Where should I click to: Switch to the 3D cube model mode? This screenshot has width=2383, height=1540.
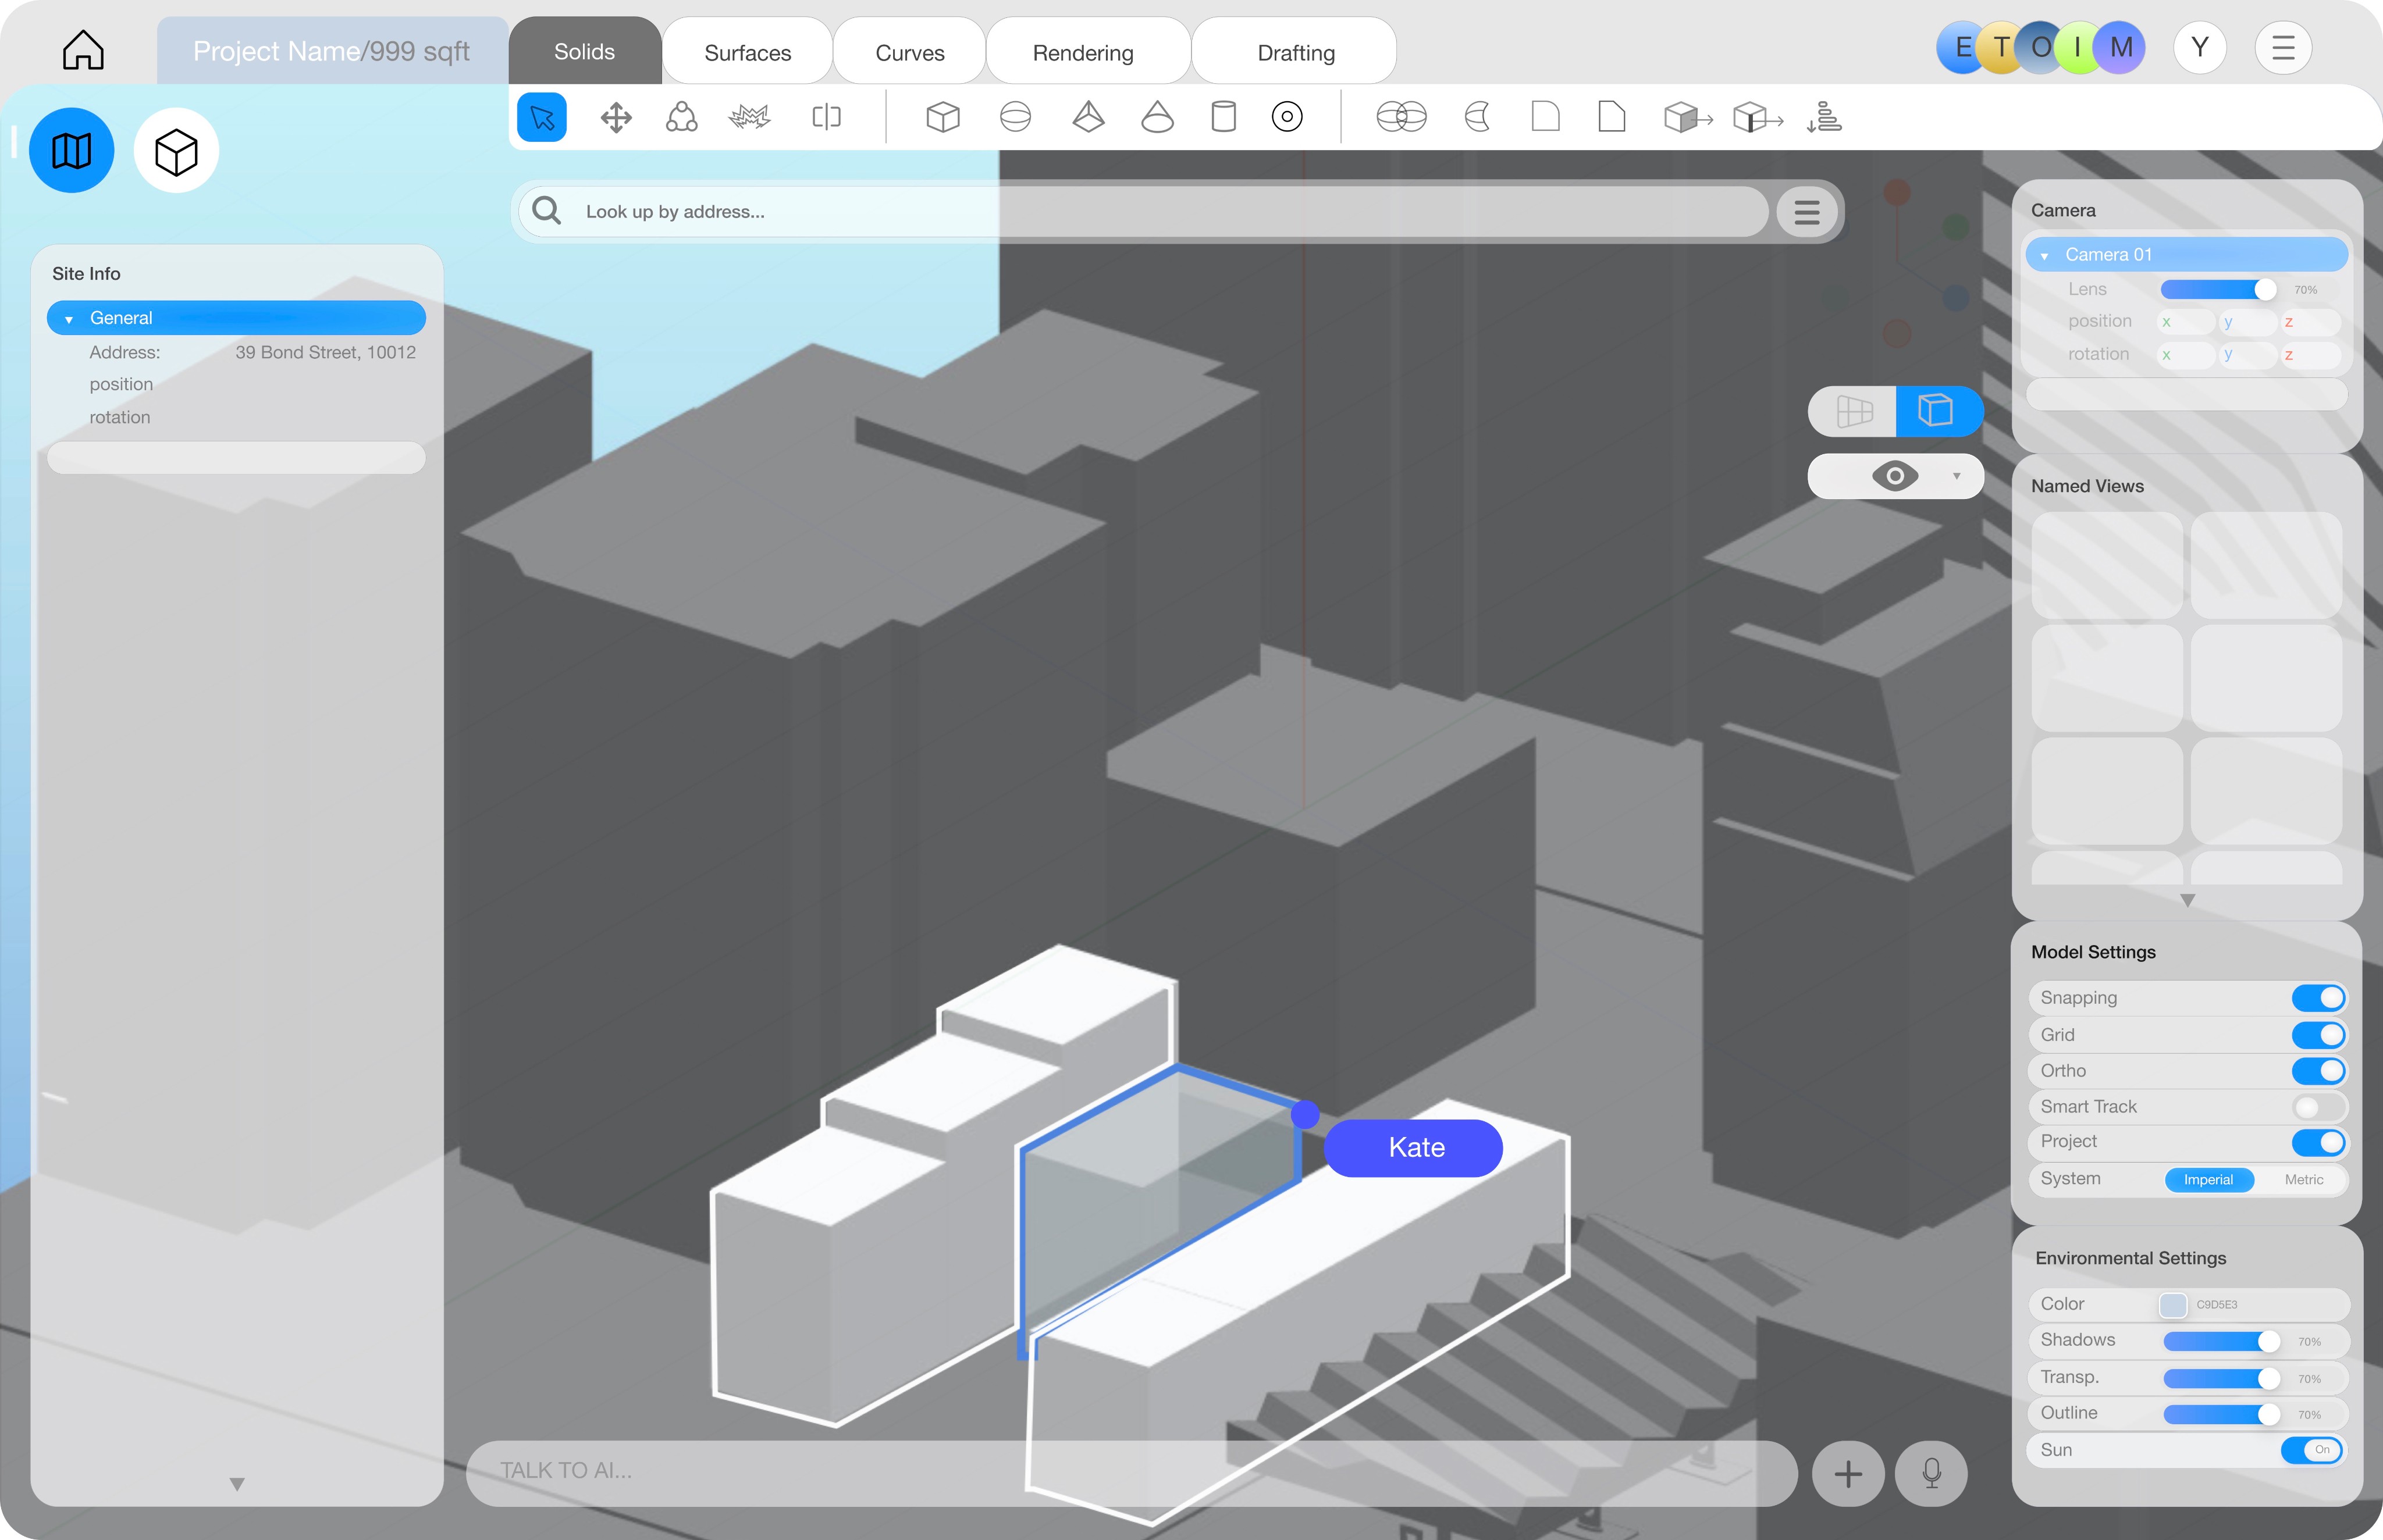click(176, 151)
